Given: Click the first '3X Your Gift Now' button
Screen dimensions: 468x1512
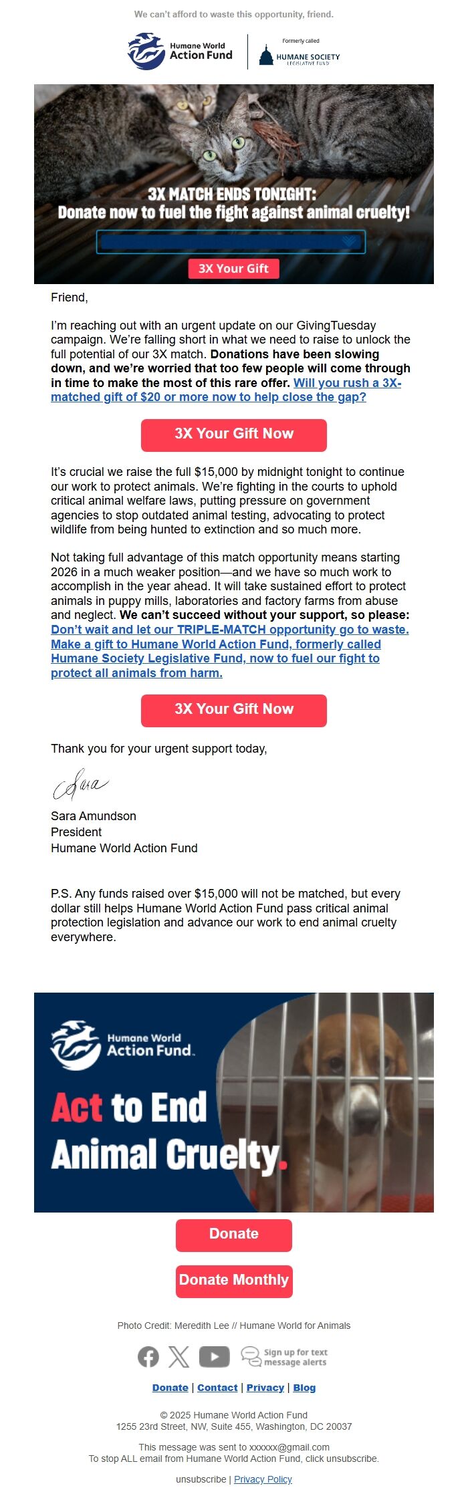Looking at the screenshot, I should (x=233, y=434).
